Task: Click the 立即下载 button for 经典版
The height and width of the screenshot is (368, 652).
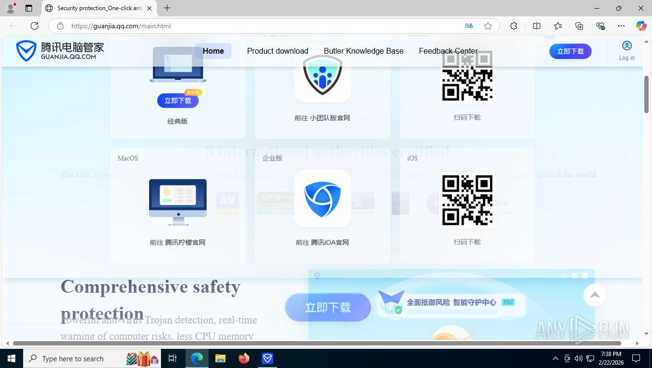Action: click(178, 101)
